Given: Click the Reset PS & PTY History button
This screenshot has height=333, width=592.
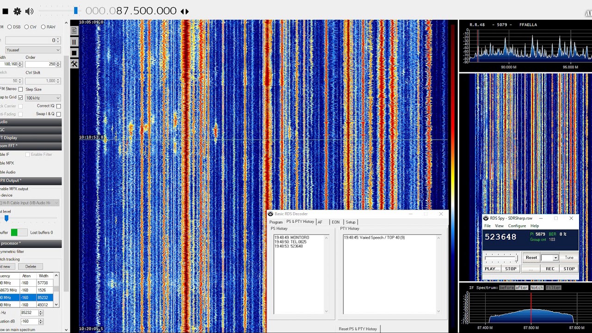Looking at the screenshot, I should [x=358, y=329].
